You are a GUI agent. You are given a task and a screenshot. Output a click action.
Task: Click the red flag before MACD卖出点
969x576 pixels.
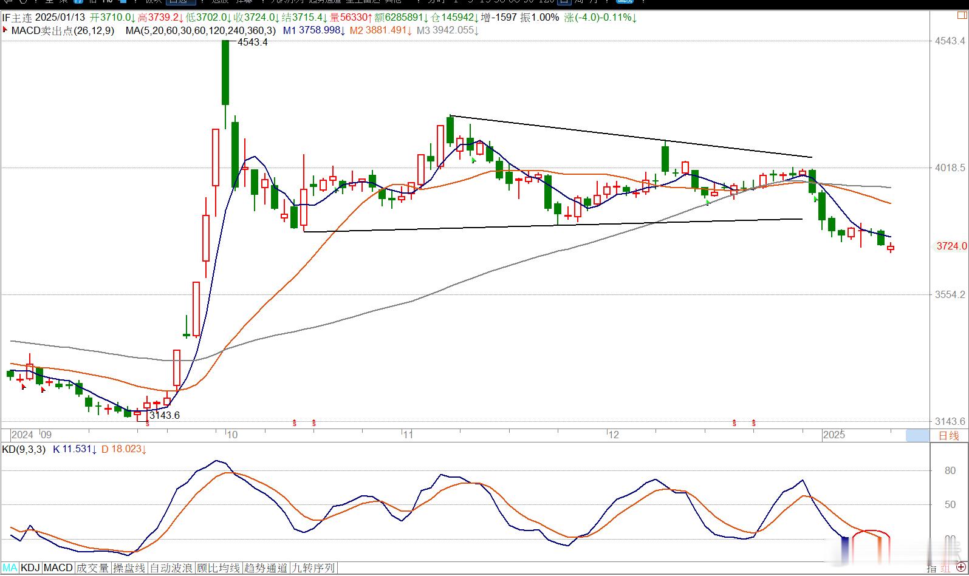pyautogui.click(x=6, y=30)
